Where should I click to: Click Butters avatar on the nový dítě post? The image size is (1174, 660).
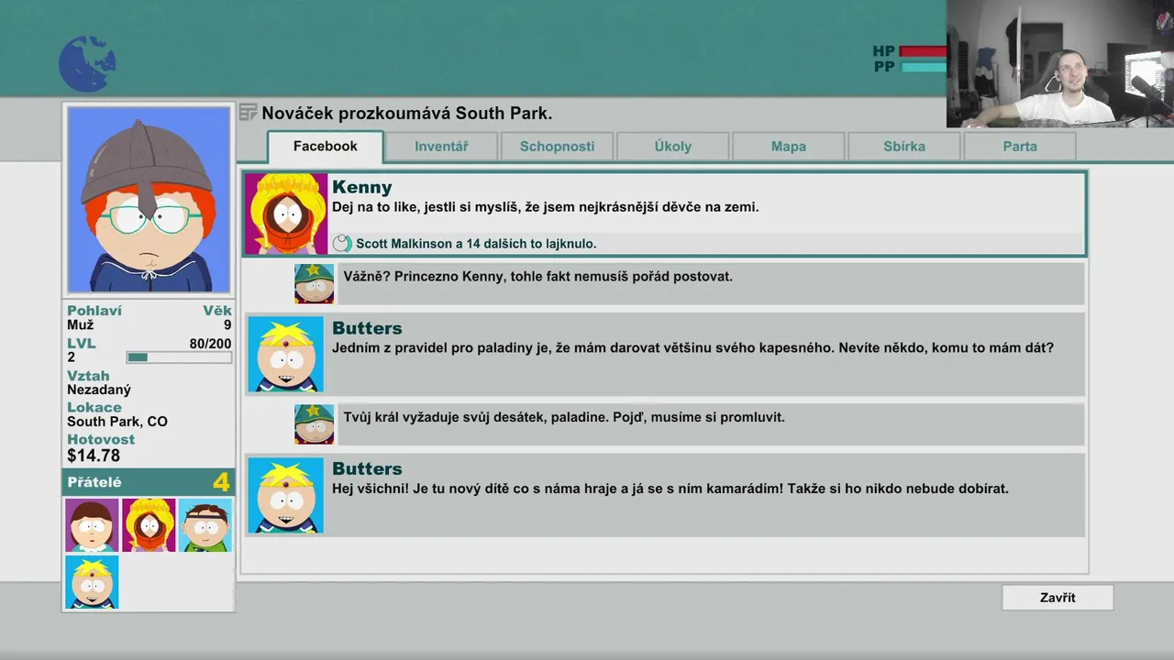click(x=285, y=495)
